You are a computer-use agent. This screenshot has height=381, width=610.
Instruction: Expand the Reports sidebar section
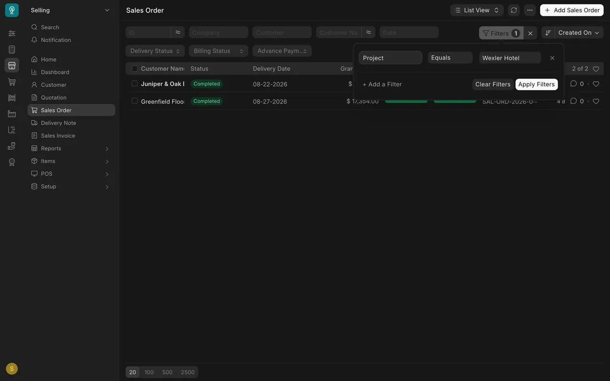point(71,149)
